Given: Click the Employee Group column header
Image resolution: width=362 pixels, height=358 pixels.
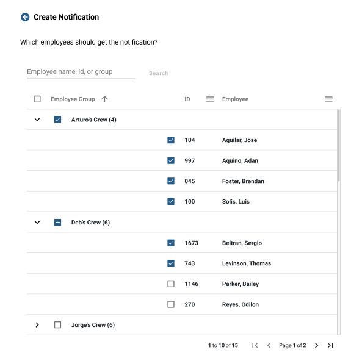Looking at the screenshot, I should pyautogui.click(x=73, y=99).
